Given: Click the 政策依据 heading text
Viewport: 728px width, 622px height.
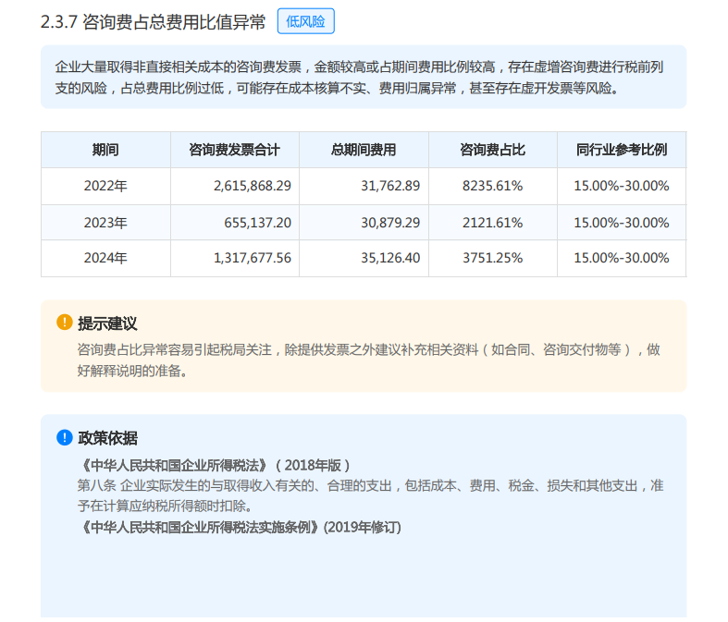Looking at the screenshot, I should point(107,438).
